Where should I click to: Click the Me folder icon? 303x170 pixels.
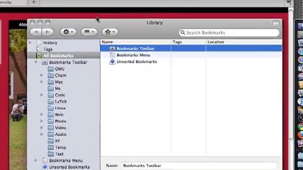click(51, 88)
